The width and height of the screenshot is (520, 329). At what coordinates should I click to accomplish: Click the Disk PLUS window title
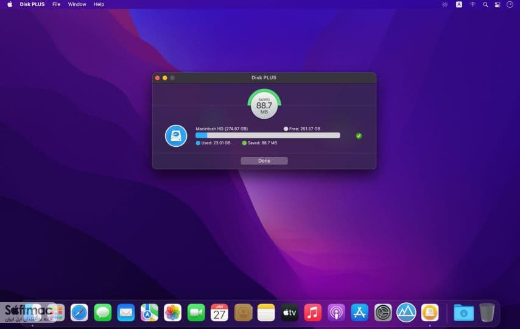pyautogui.click(x=264, y=78)
